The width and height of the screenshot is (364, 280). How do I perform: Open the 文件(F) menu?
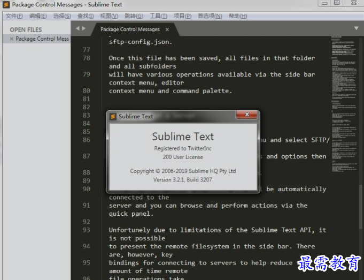[x=14, y=16]
